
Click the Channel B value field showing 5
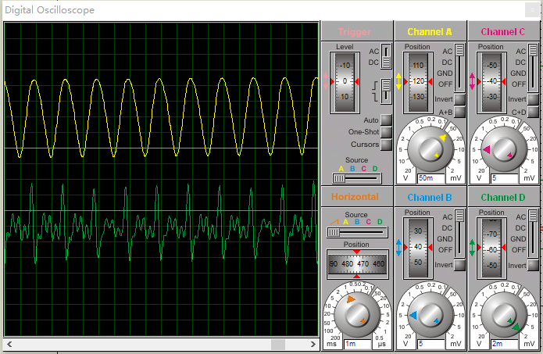[x=430, y=344]
